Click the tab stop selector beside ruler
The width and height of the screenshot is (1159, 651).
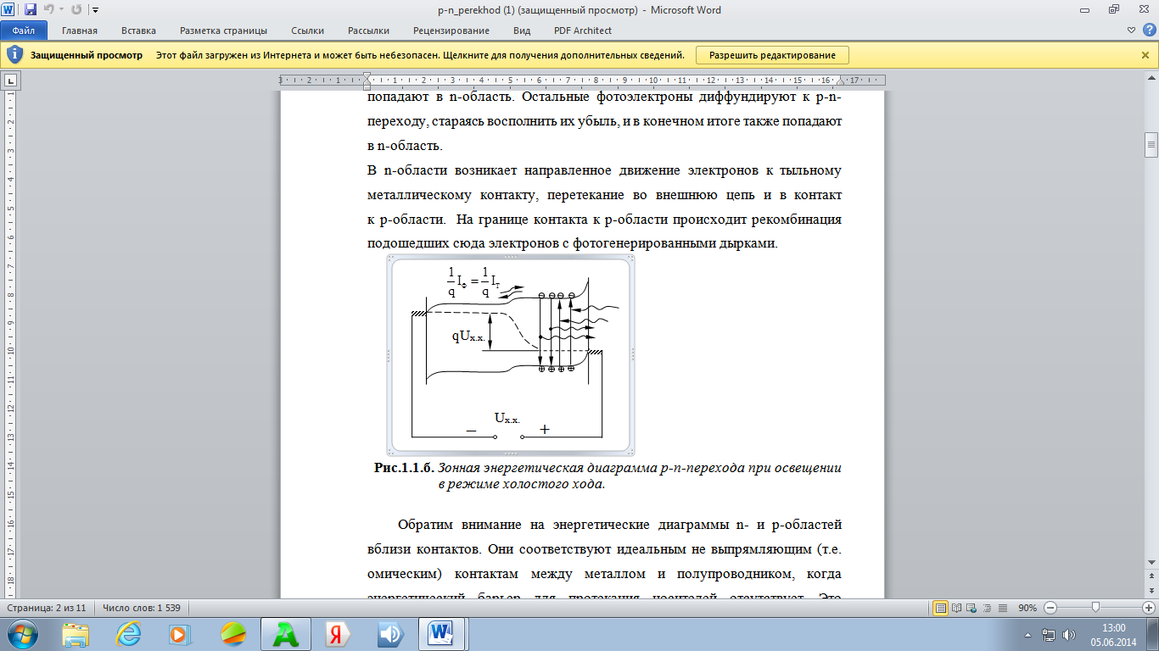pos(11,81)
